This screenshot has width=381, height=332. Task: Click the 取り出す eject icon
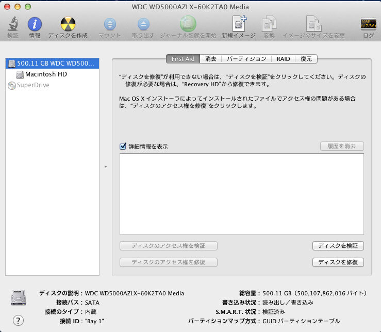click(x=143, y=24)
